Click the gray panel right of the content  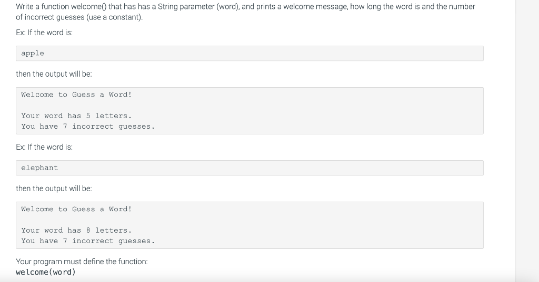527,141
